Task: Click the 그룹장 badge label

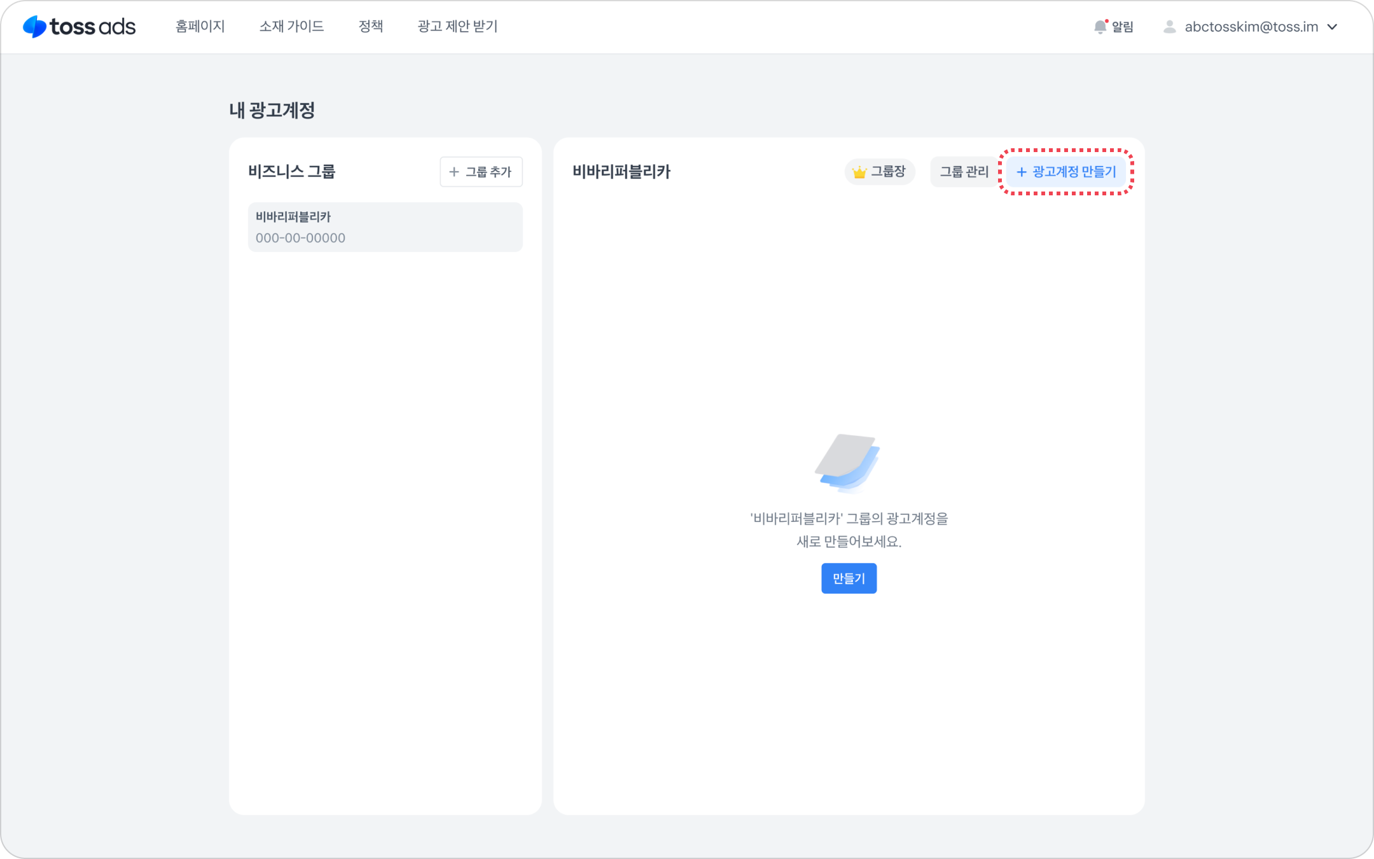Action: 888,172
